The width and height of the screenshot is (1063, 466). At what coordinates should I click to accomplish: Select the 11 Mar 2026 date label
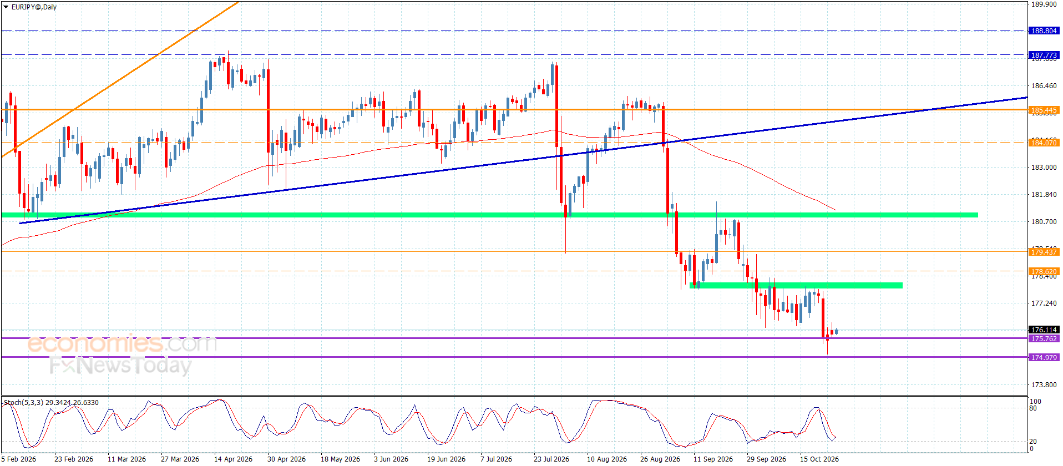pyautogui.click(x=127, y=459)
